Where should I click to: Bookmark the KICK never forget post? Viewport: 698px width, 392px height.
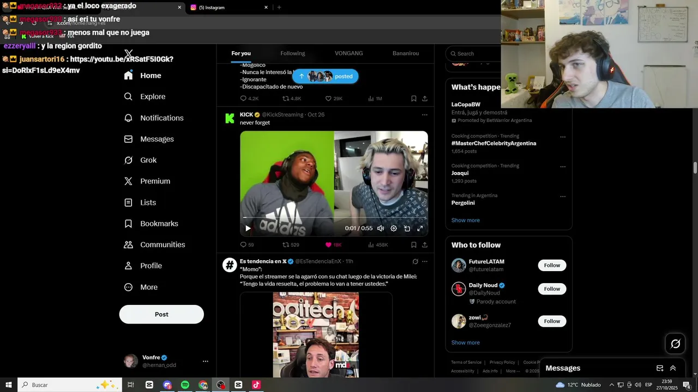[414, 245]
